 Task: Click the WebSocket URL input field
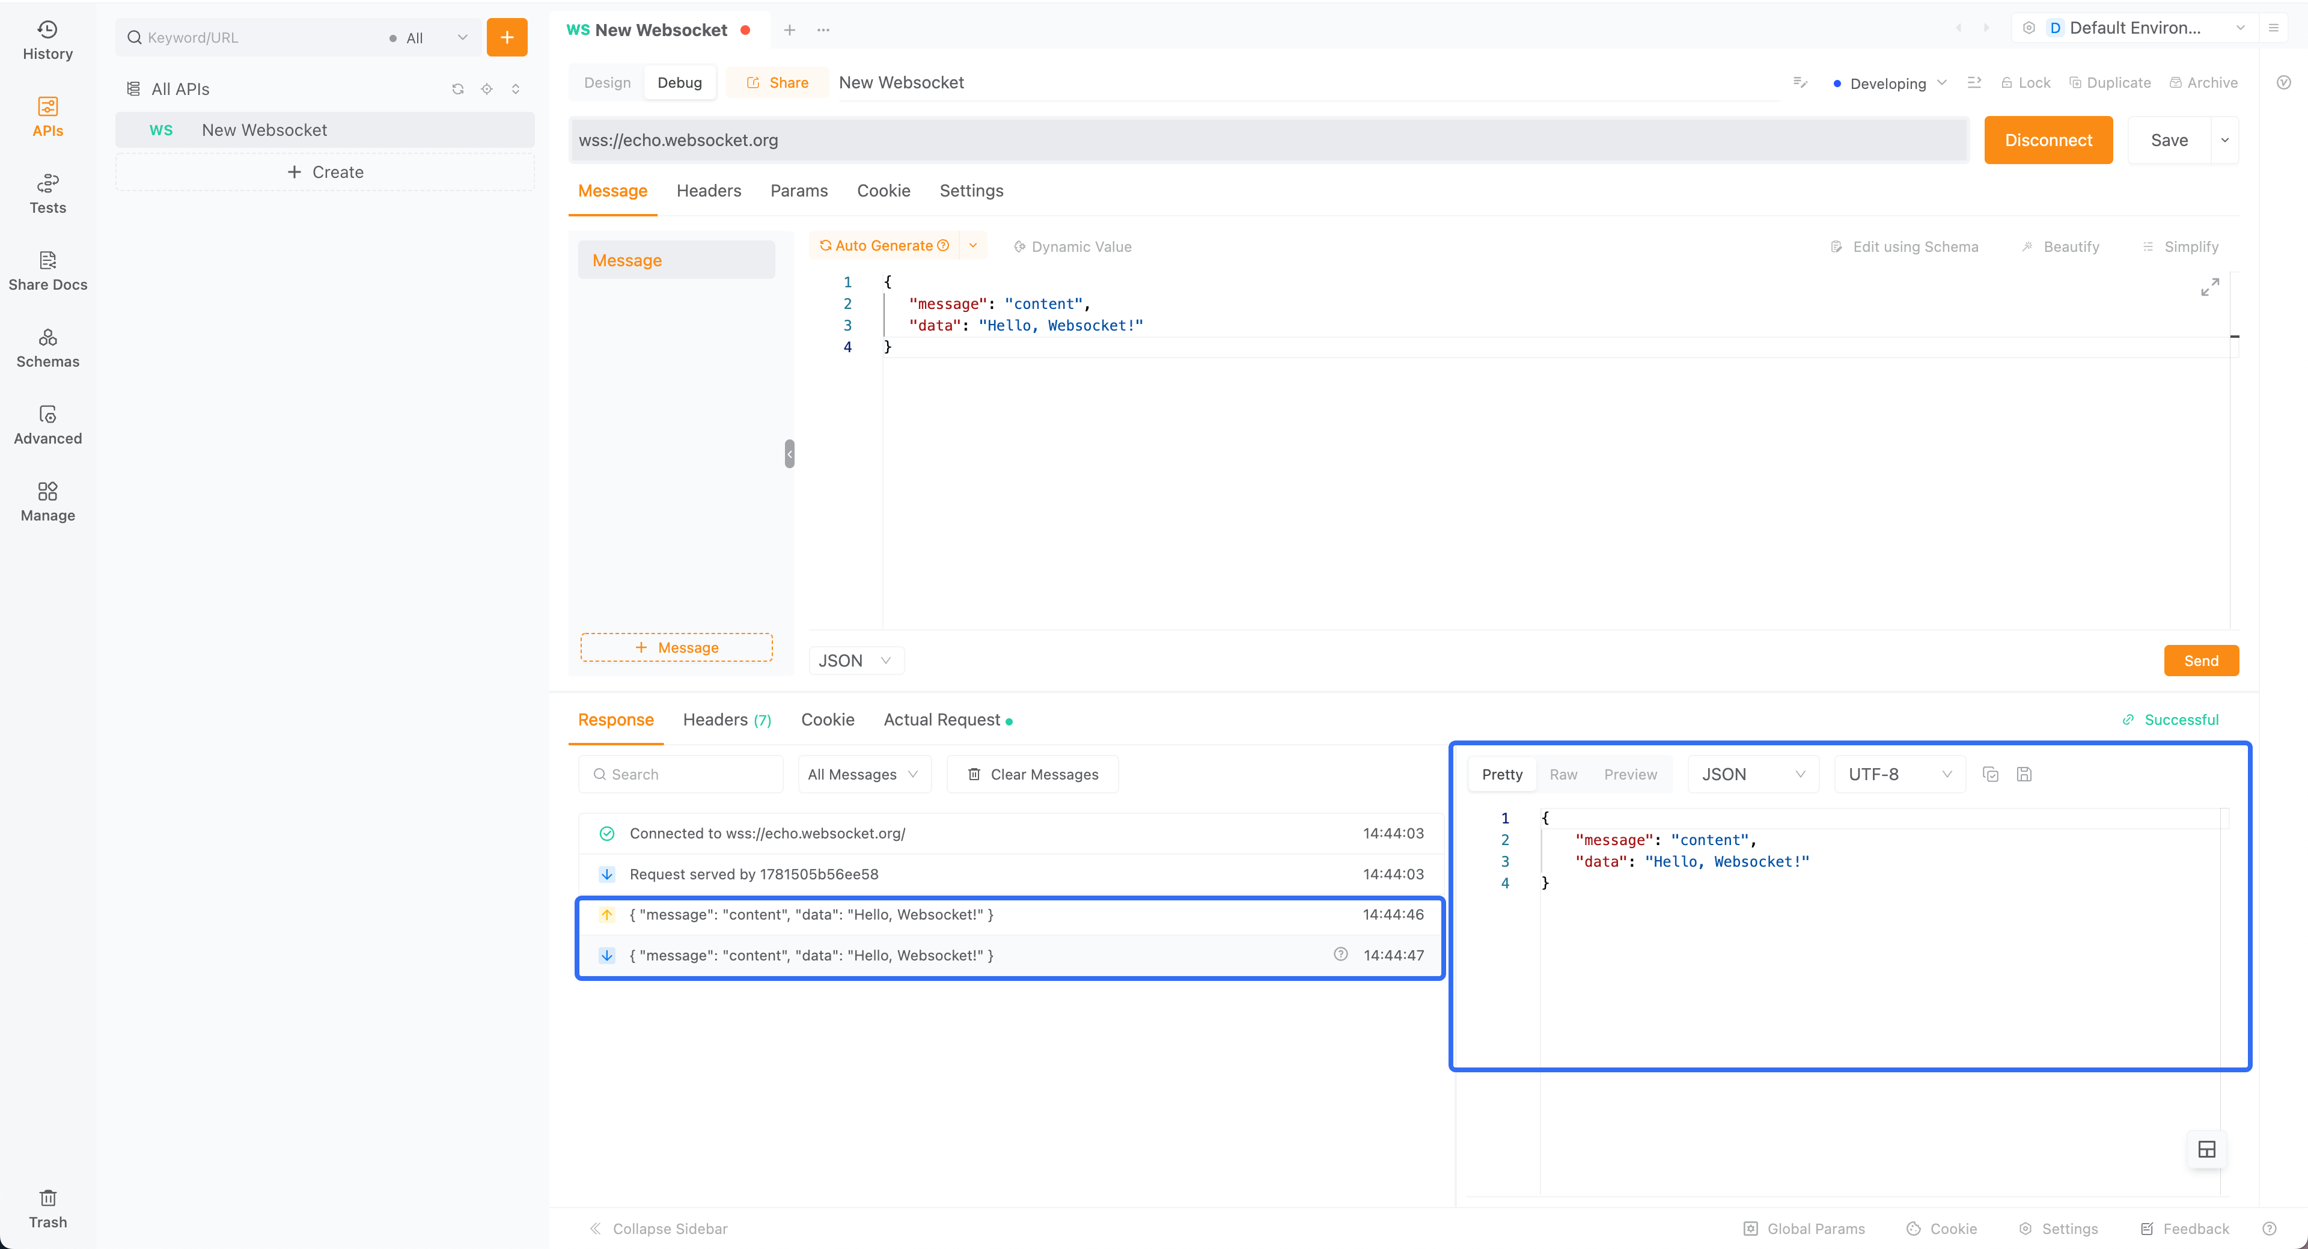click(x=1264, y=140)
